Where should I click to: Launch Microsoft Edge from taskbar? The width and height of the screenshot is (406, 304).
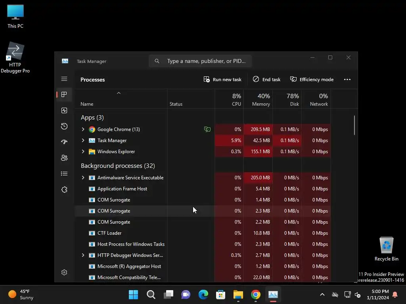203,294
